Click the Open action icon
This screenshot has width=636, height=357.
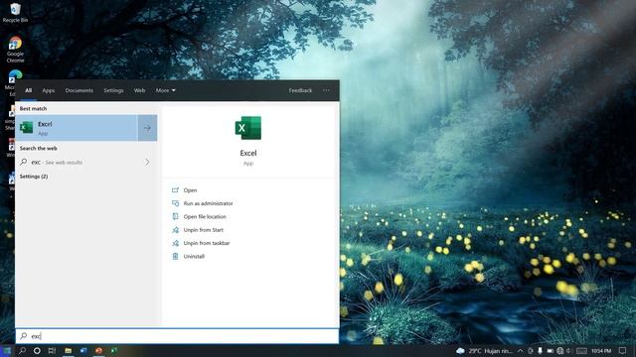click(x=175, y=190)
